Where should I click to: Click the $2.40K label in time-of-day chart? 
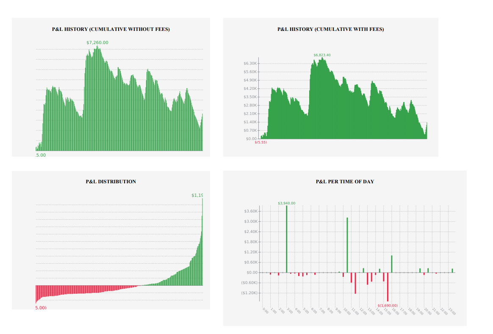(x=251, y=232)
